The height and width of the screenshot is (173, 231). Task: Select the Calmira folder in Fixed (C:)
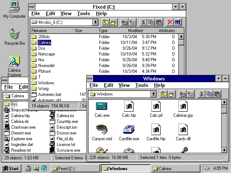(44, 43)
